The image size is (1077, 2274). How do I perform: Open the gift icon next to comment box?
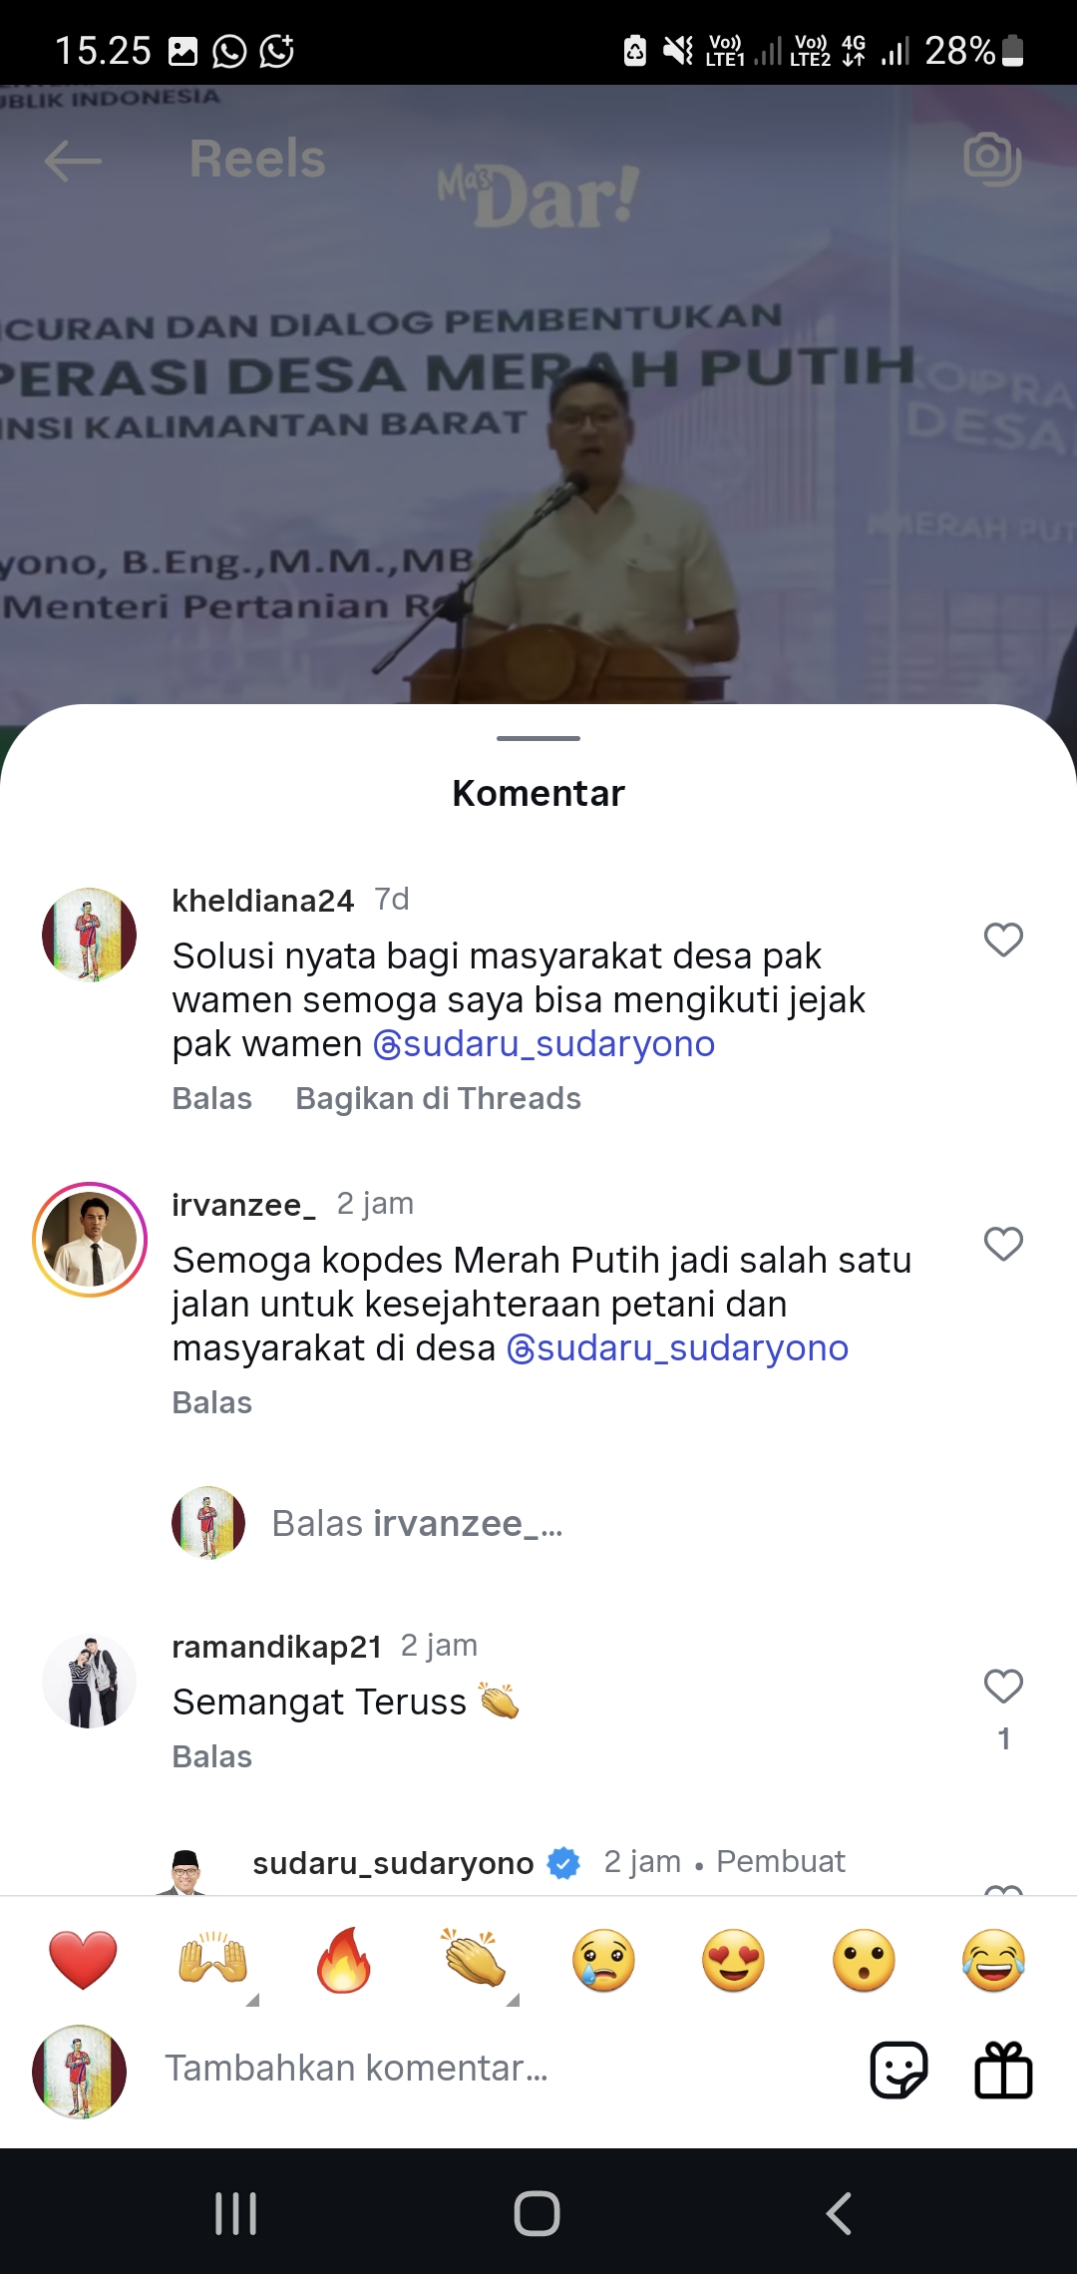1003,2070
